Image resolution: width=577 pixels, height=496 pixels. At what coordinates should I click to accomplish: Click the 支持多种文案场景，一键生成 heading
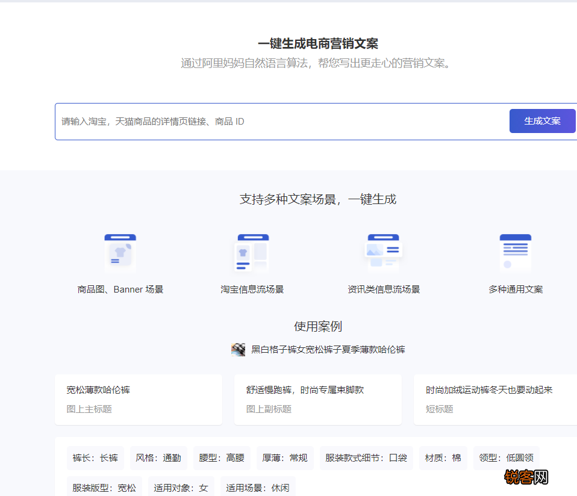click(x=318, y=199)
